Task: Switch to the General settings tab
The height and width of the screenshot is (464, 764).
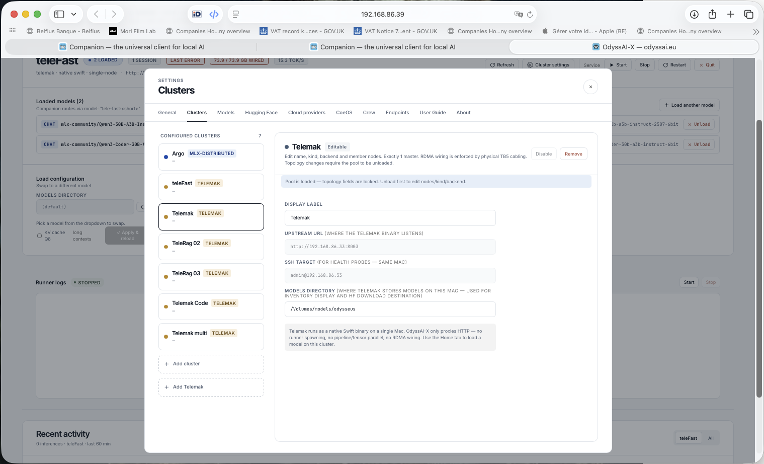Action: (167, 113)
